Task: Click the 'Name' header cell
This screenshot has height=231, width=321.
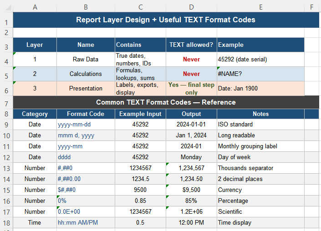Action: click(x=86, y=45)
